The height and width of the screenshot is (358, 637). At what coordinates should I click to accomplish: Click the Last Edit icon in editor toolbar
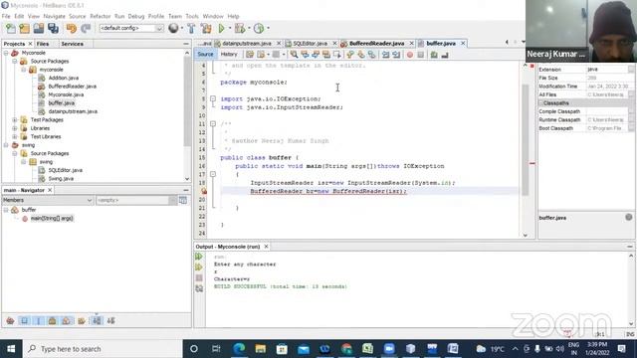[250, 55]
